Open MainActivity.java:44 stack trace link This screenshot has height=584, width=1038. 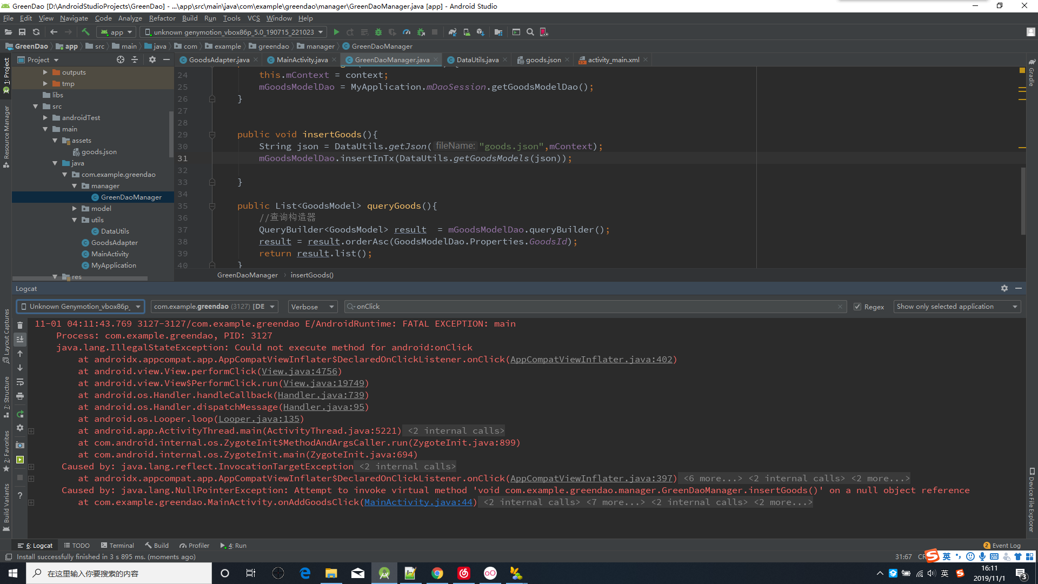point(418,502)
